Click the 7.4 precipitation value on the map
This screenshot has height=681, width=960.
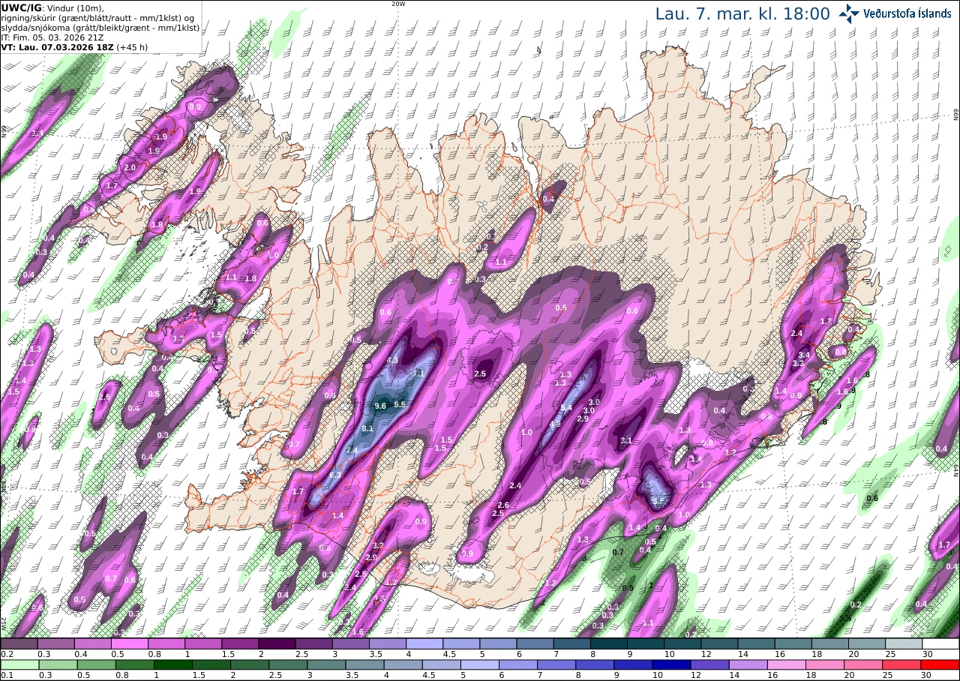coord(352,450)
